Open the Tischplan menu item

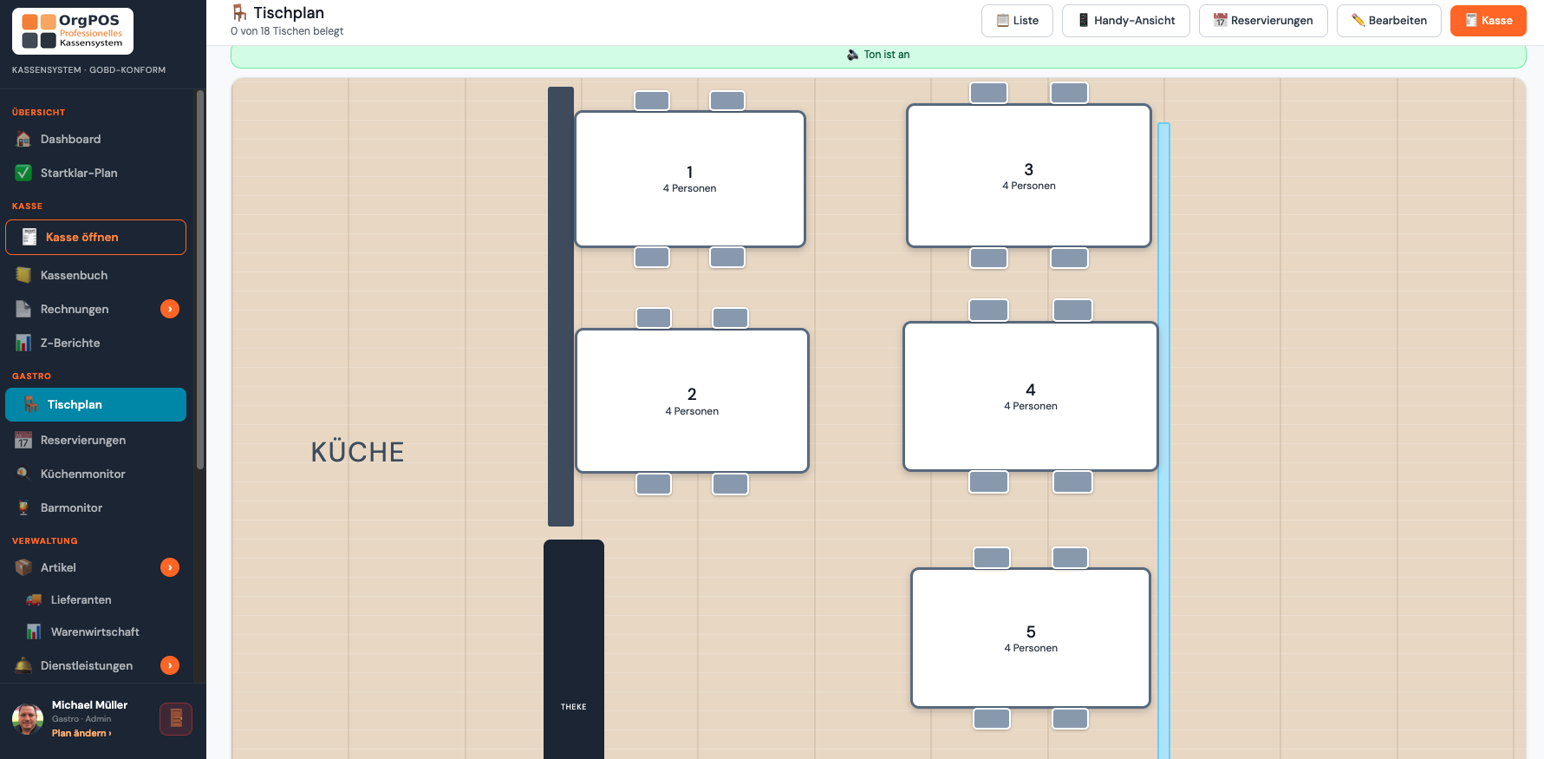click(95, 404)
